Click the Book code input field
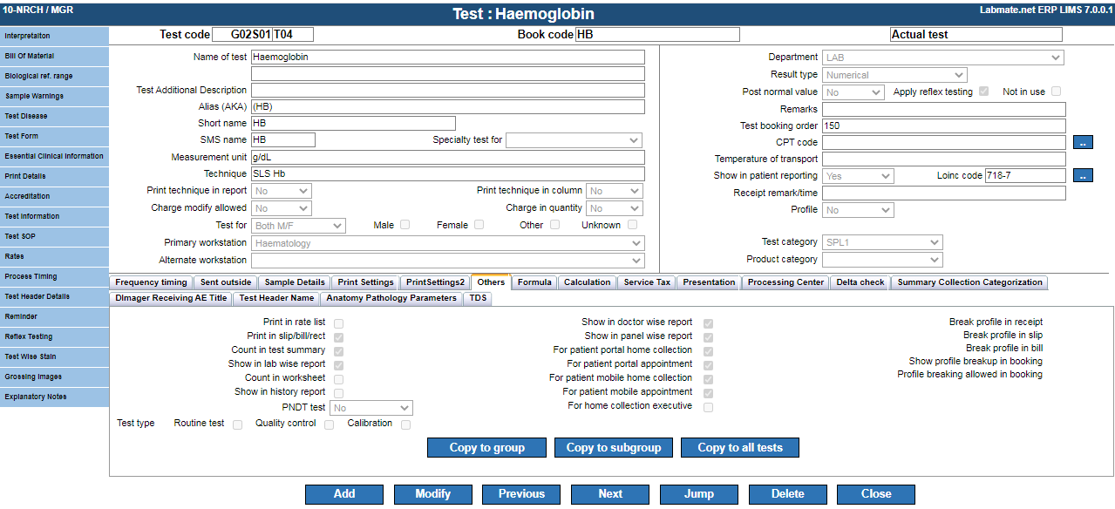 [657, 35]
